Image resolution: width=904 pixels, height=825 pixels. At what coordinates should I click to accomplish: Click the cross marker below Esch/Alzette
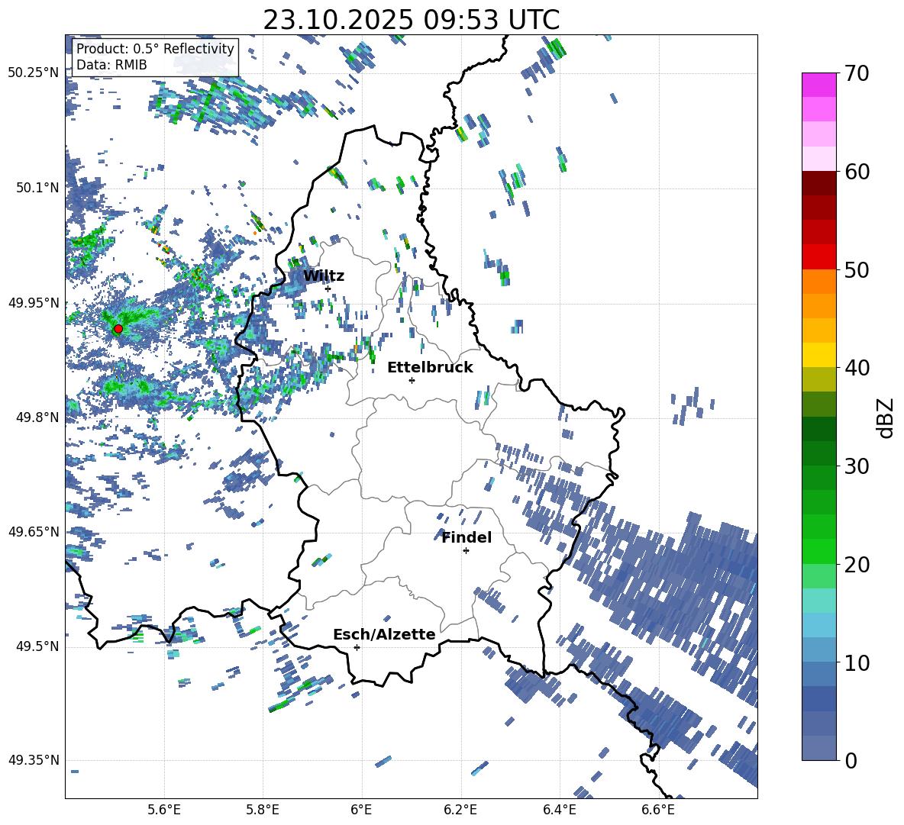click(357, 647)
